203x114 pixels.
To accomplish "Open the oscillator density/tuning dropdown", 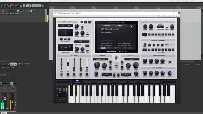I will (x=65, y=25).
